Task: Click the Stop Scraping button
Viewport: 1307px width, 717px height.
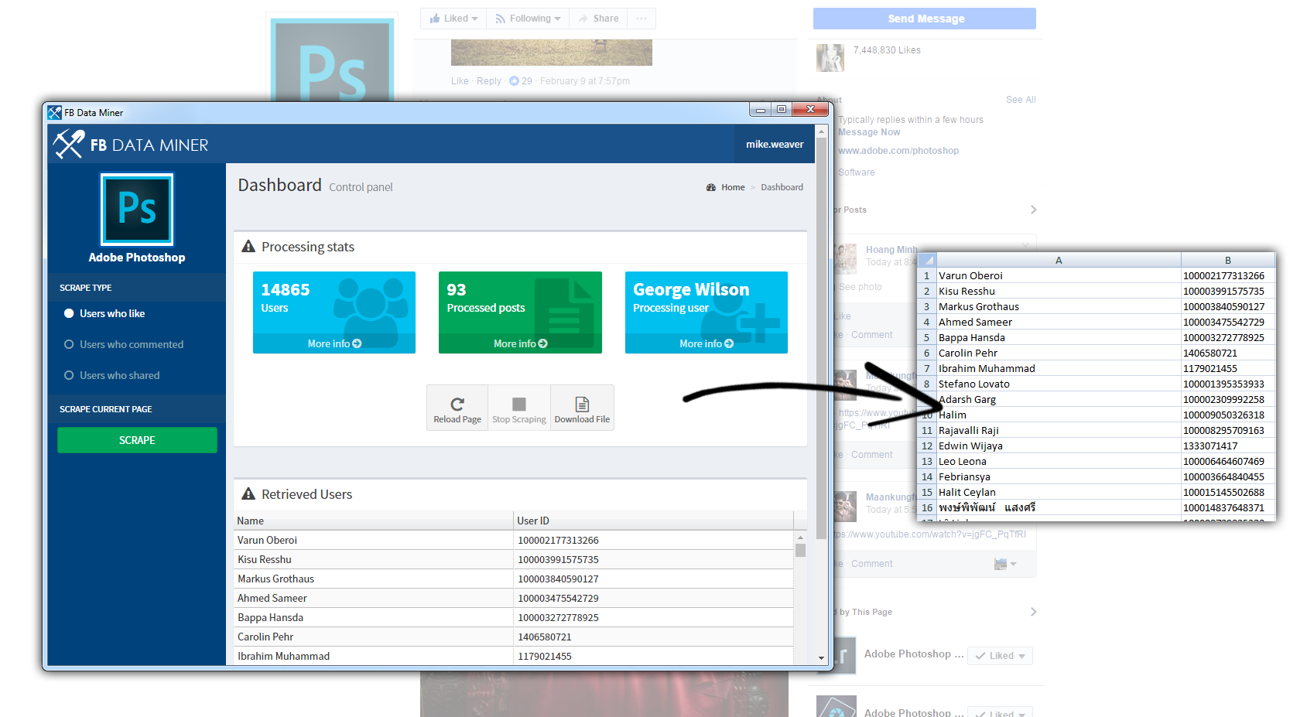Action: [x=519, y=408]
